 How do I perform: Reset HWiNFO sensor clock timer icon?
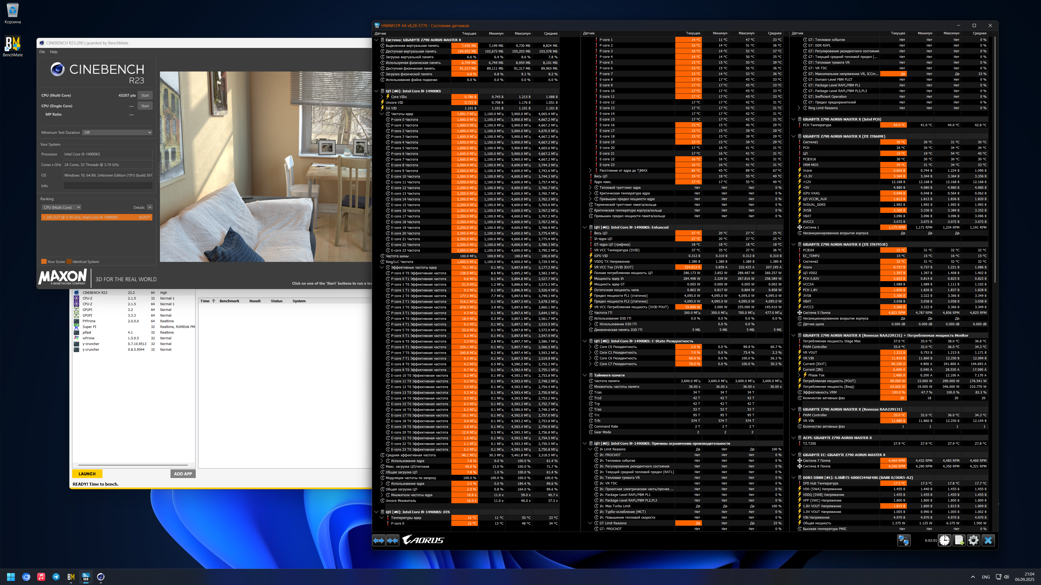click(x=944, y=540)
